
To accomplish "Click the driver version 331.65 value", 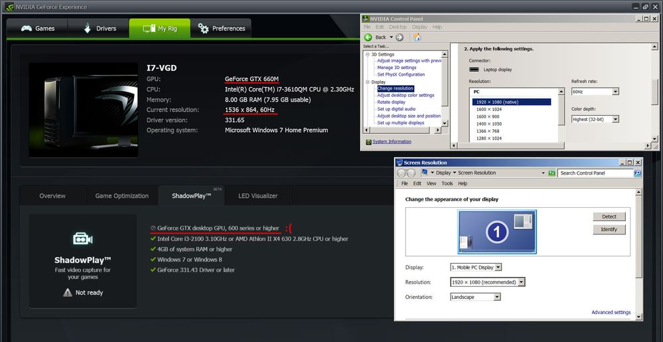I will pyautogui.click(x=235, y=120).
